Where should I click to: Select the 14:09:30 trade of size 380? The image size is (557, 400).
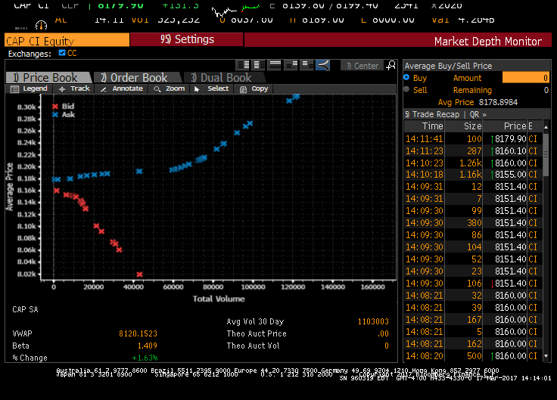click(x=473, y=223)
